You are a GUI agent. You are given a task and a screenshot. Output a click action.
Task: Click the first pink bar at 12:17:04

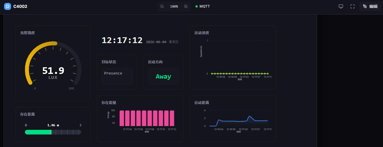122,118
